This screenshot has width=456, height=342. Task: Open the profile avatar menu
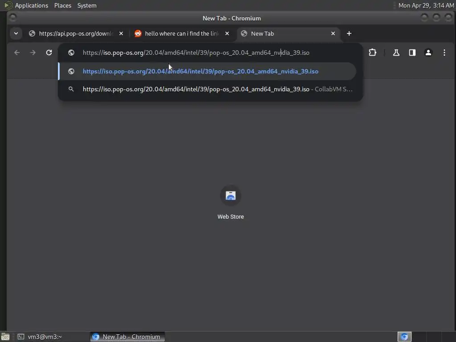[x=428, y=53]
